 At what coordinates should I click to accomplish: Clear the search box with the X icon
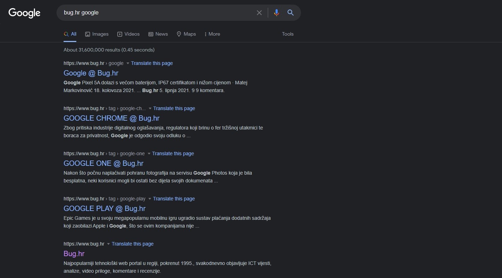[x=259, y=13]
